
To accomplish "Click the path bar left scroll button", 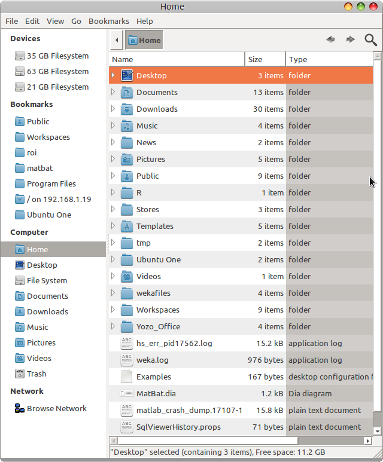I will [117, 40].
